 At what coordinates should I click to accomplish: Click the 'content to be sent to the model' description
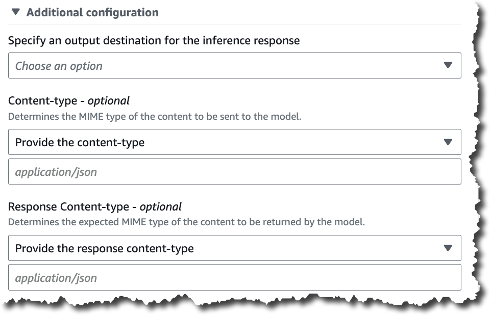tap(155, 116)
